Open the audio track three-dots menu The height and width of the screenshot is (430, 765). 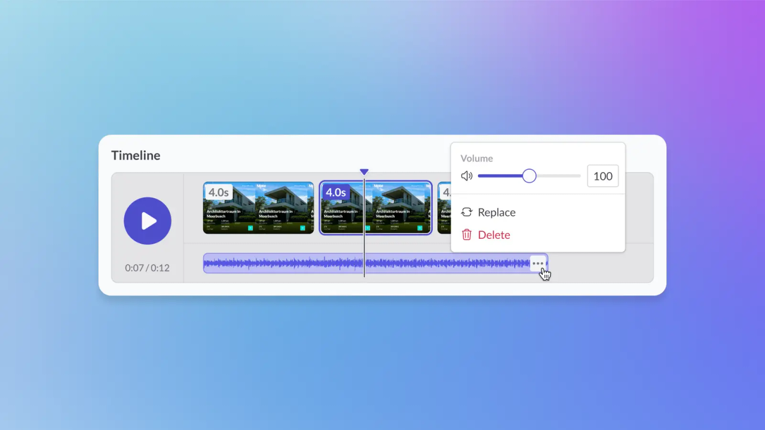[538, 263]
